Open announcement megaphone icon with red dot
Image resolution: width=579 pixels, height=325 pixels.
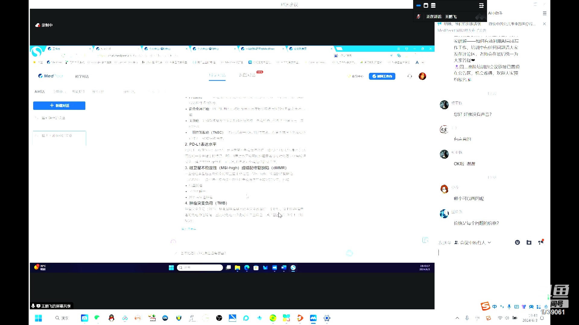click(x=541, y=242)
